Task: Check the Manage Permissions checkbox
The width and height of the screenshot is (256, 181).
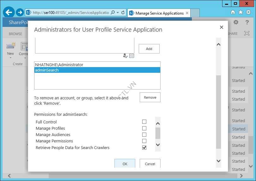Action: tap(144, 141)
